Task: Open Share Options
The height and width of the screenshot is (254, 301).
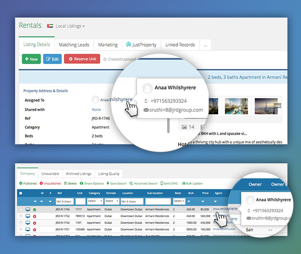Action: pos(92,183)
